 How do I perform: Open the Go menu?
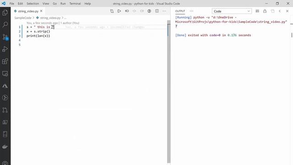(54, 4)
